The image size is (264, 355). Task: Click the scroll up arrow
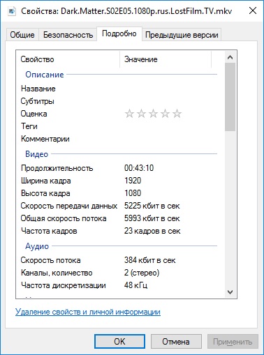coord(230,57)
